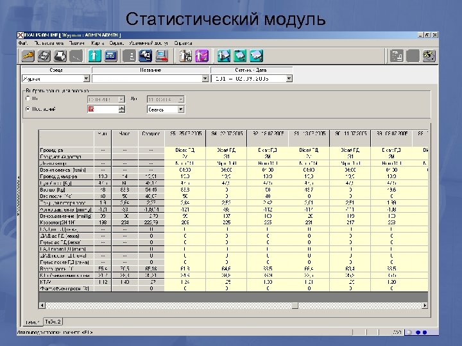
Task: Open the patient with documents icon
Action: pyautogui.click(x=185, y=56)
